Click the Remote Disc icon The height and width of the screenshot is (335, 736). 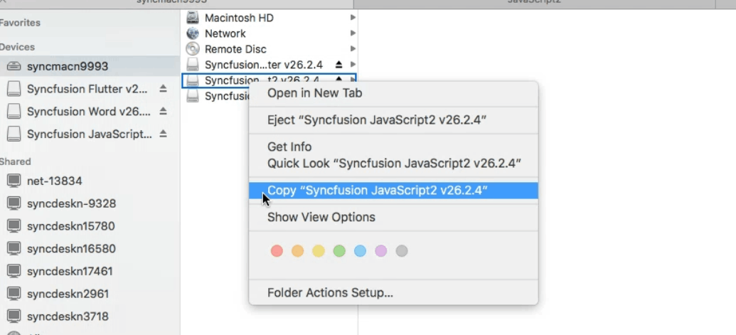pyautogui.click(x=193, y=49)
